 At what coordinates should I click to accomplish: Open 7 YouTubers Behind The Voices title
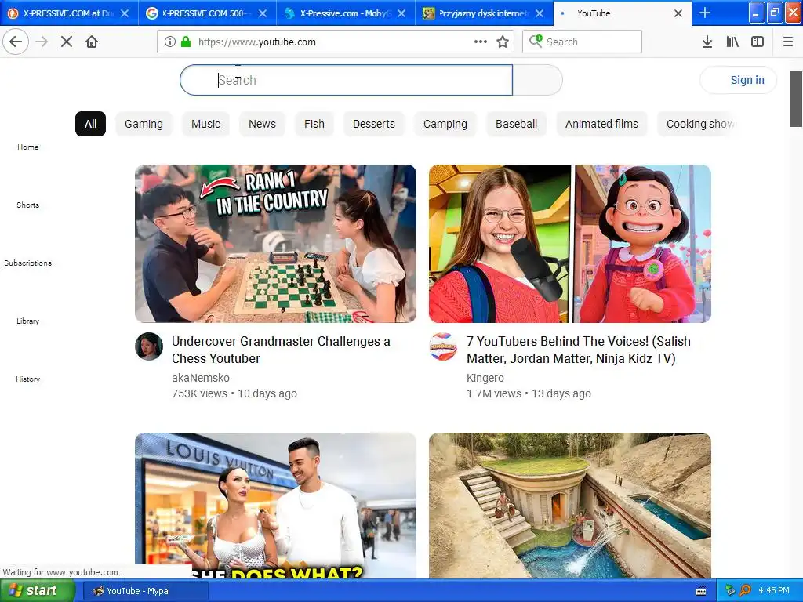coord(579,350)
